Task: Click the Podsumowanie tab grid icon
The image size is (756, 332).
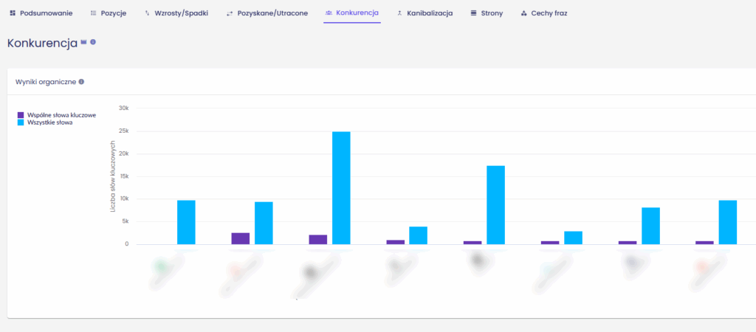Action: coord(13,13)
